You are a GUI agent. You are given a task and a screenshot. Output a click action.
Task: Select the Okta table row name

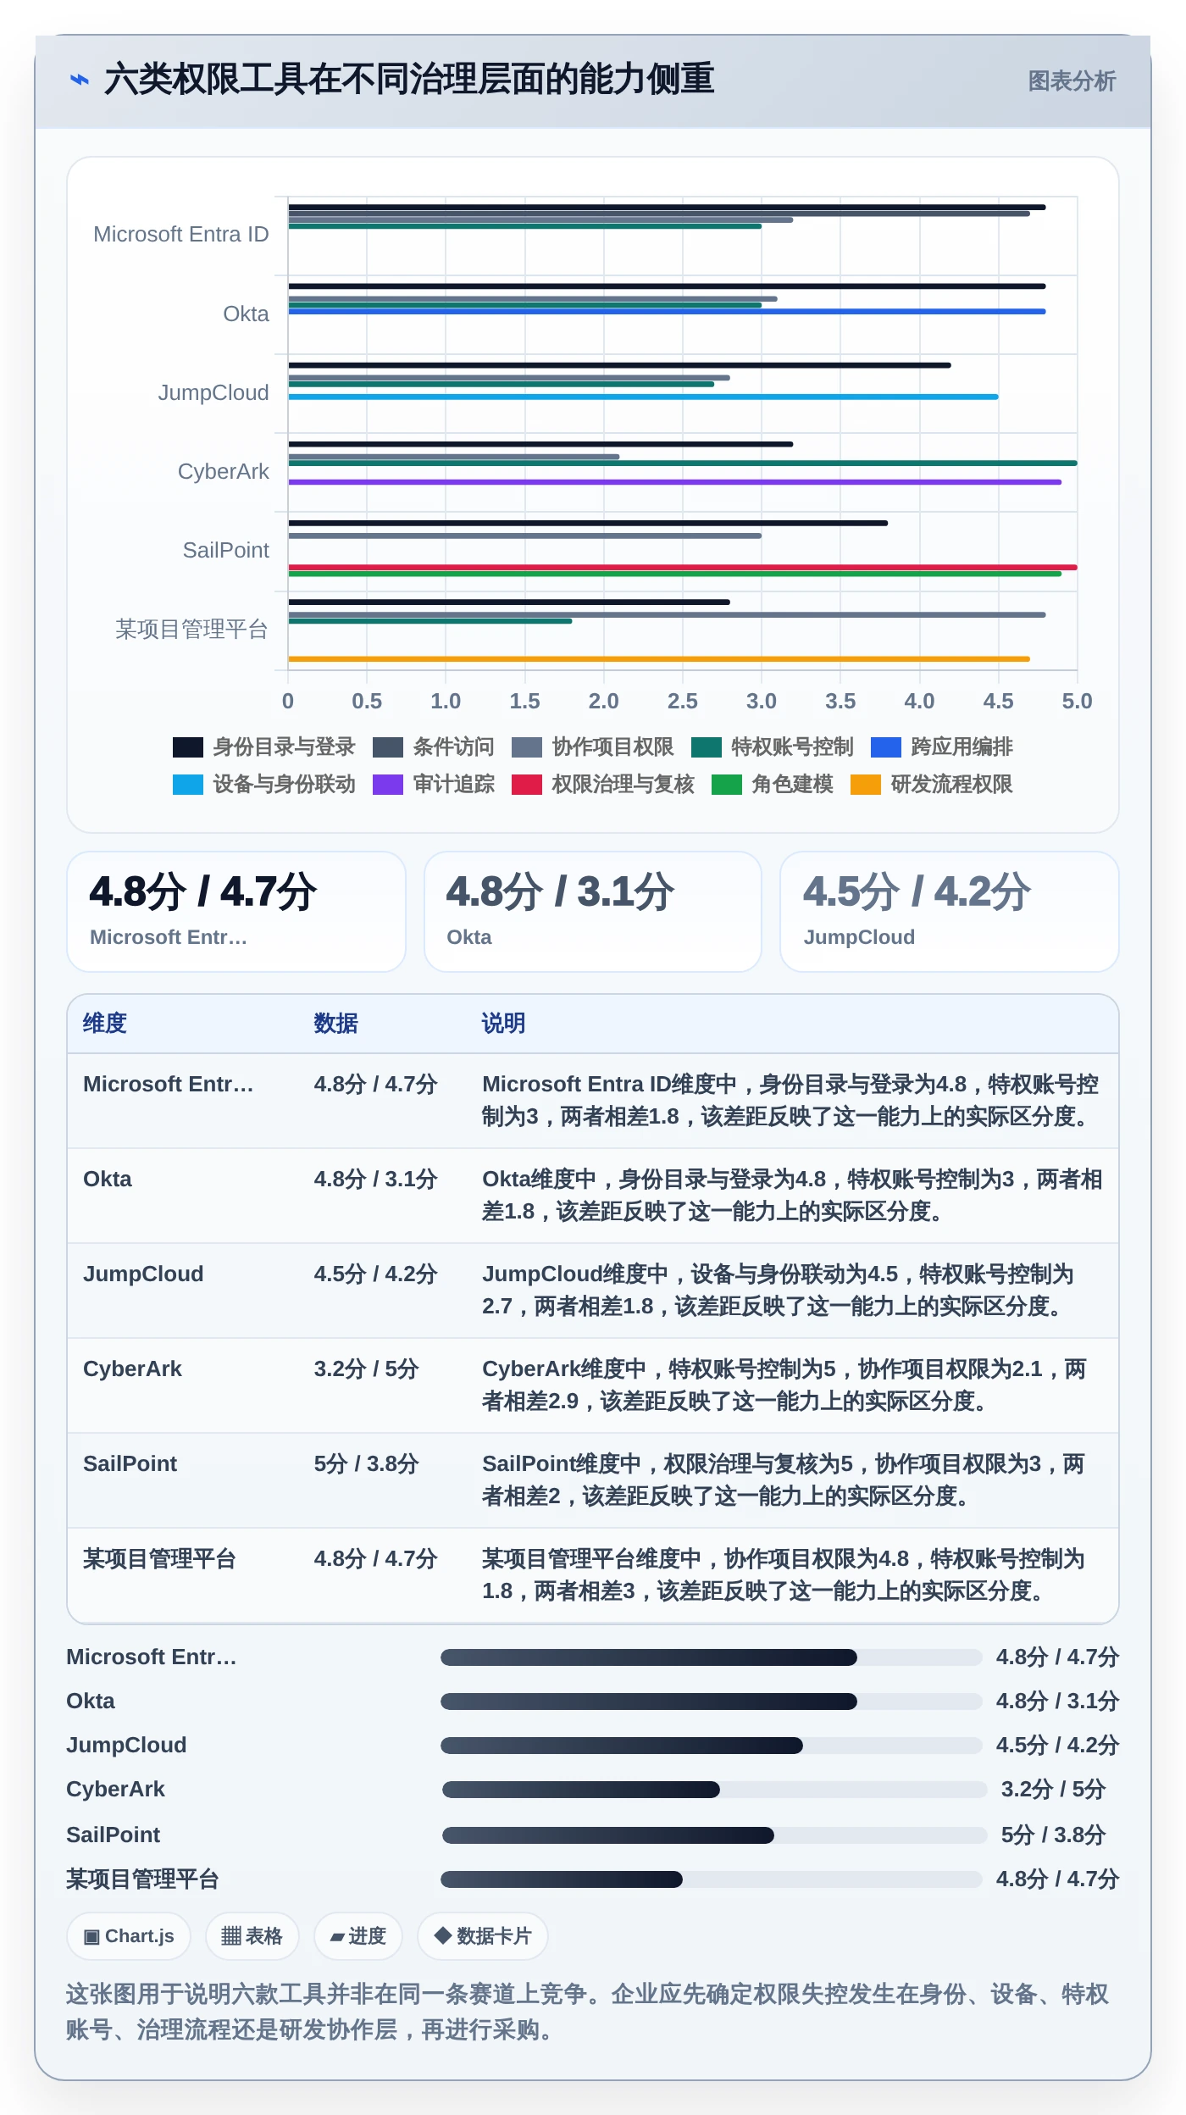[108, 1179]
